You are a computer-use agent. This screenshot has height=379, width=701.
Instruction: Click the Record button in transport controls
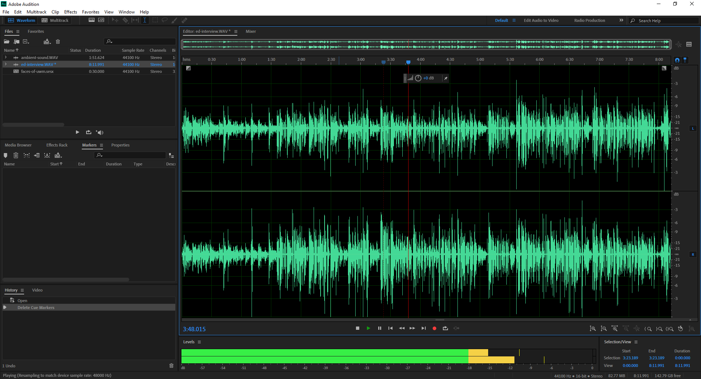pyautogui.click(x=434, y=328)
